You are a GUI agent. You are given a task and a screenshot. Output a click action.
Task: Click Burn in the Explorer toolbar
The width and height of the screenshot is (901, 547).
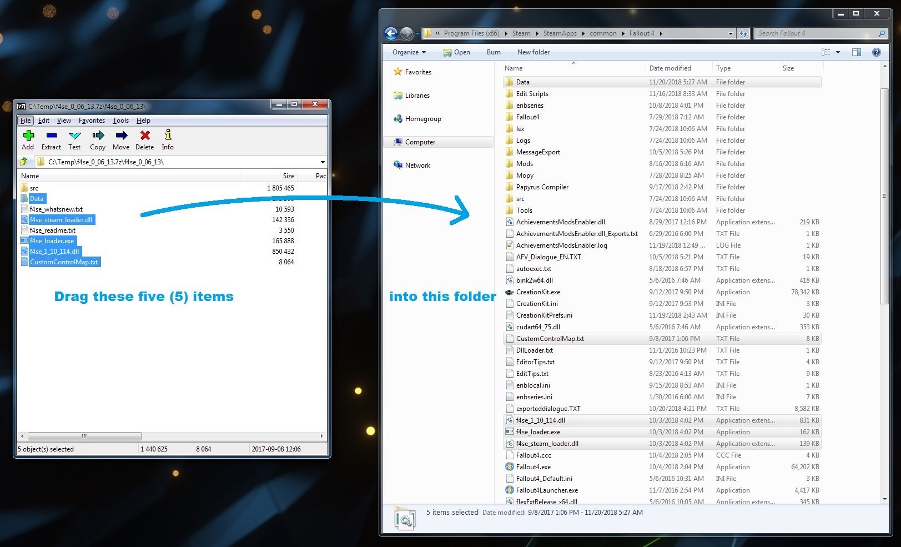point(494,52)
